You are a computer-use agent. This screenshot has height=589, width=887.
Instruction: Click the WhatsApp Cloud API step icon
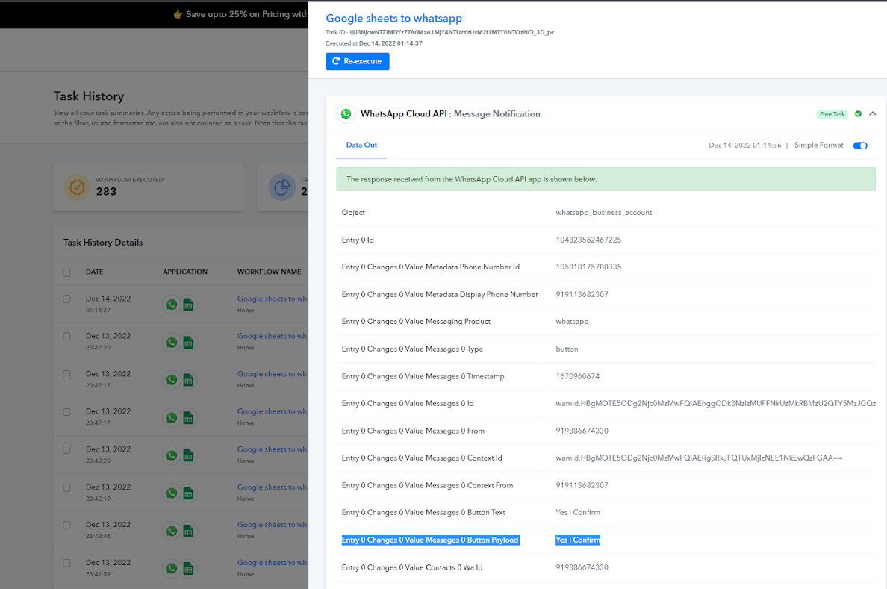click(x=346, y=113)
